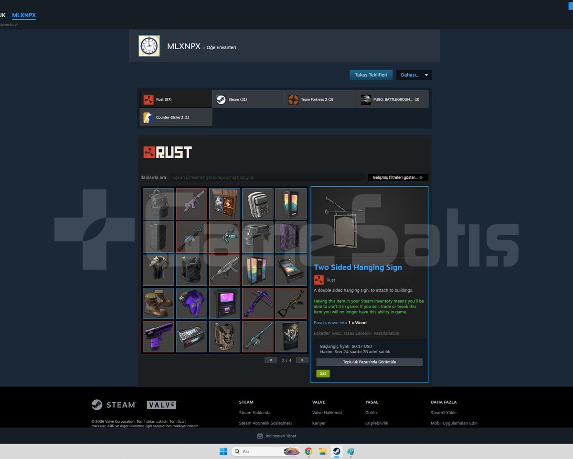573x459 pixels.
Task: Click the Steam logo in footer
Action: (114, 405)
